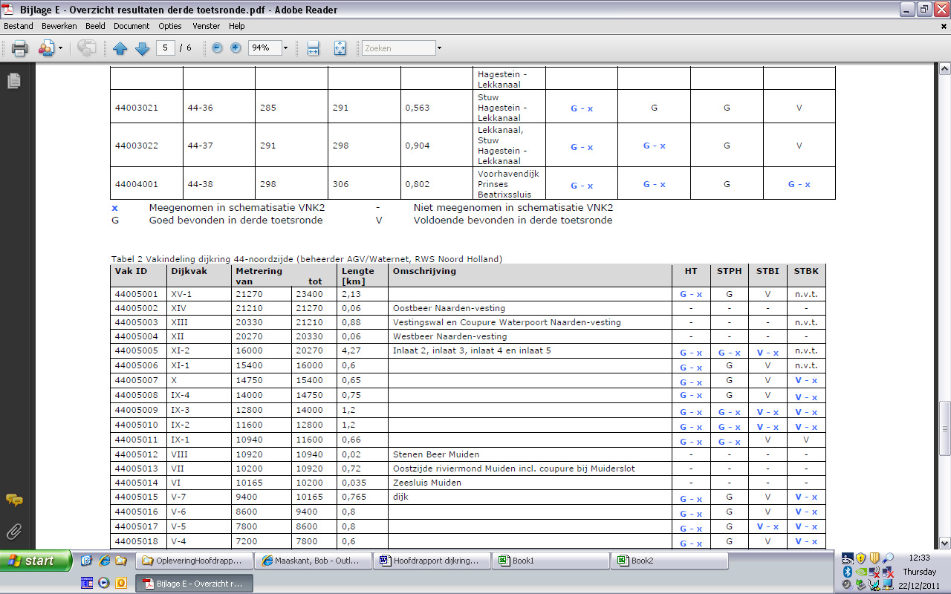Screen dimensions: 951x594
Task: Open the collaborate/share icon in toolbar
Action: tap(46, 48)
